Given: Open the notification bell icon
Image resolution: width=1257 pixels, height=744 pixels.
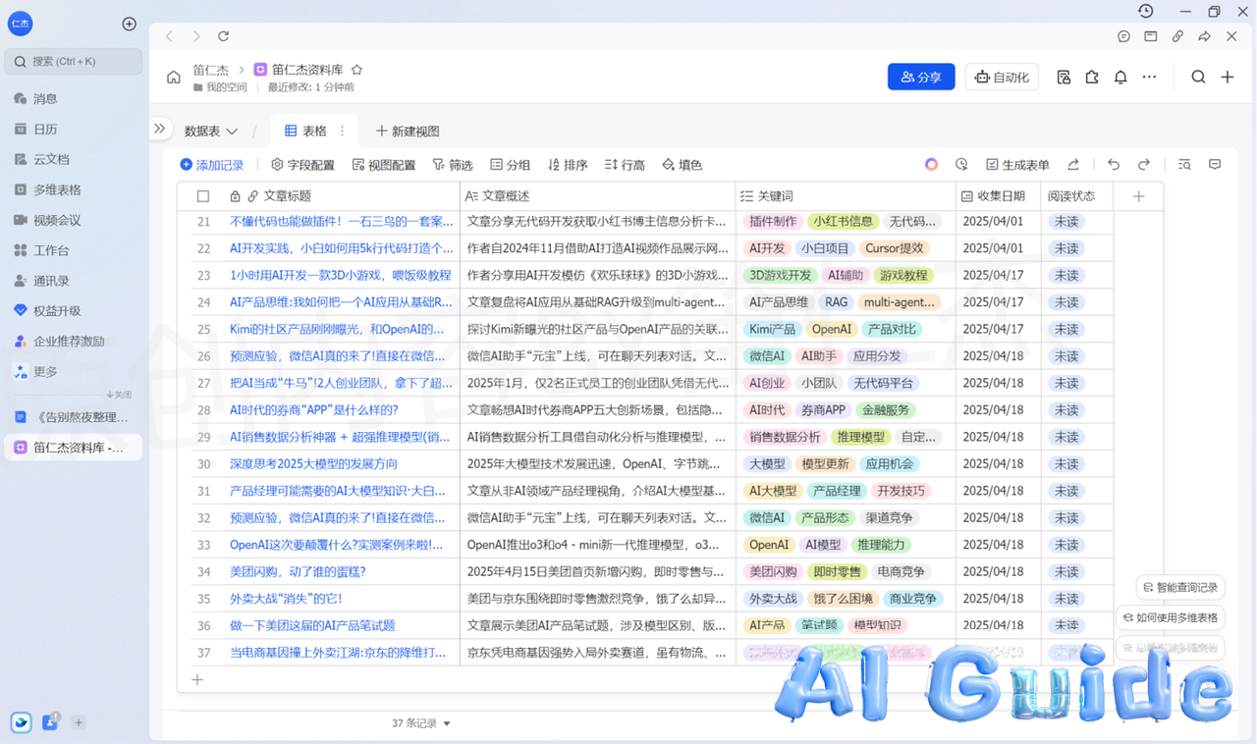Looking at the screenshot, I should point(1120,77).
